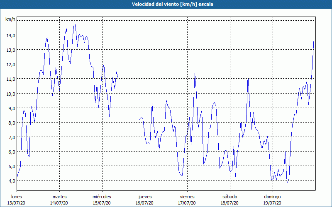
Task: Select the 8,0 value on the y-axis
Action: [12, 123]
